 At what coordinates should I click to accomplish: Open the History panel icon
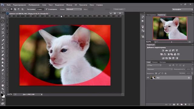[x=143, y=17]
